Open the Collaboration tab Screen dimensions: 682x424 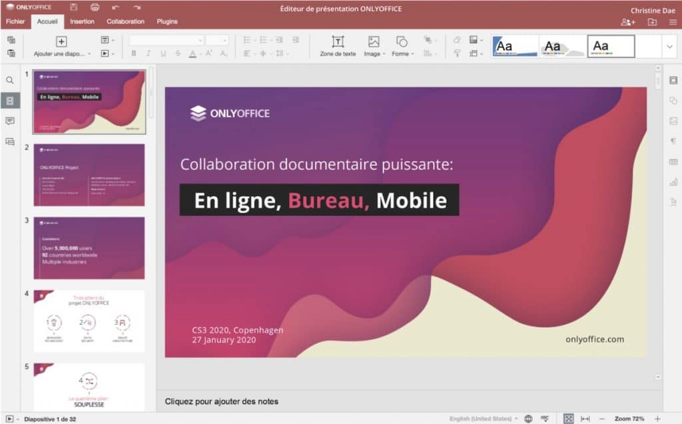click(x=125, y=21)
